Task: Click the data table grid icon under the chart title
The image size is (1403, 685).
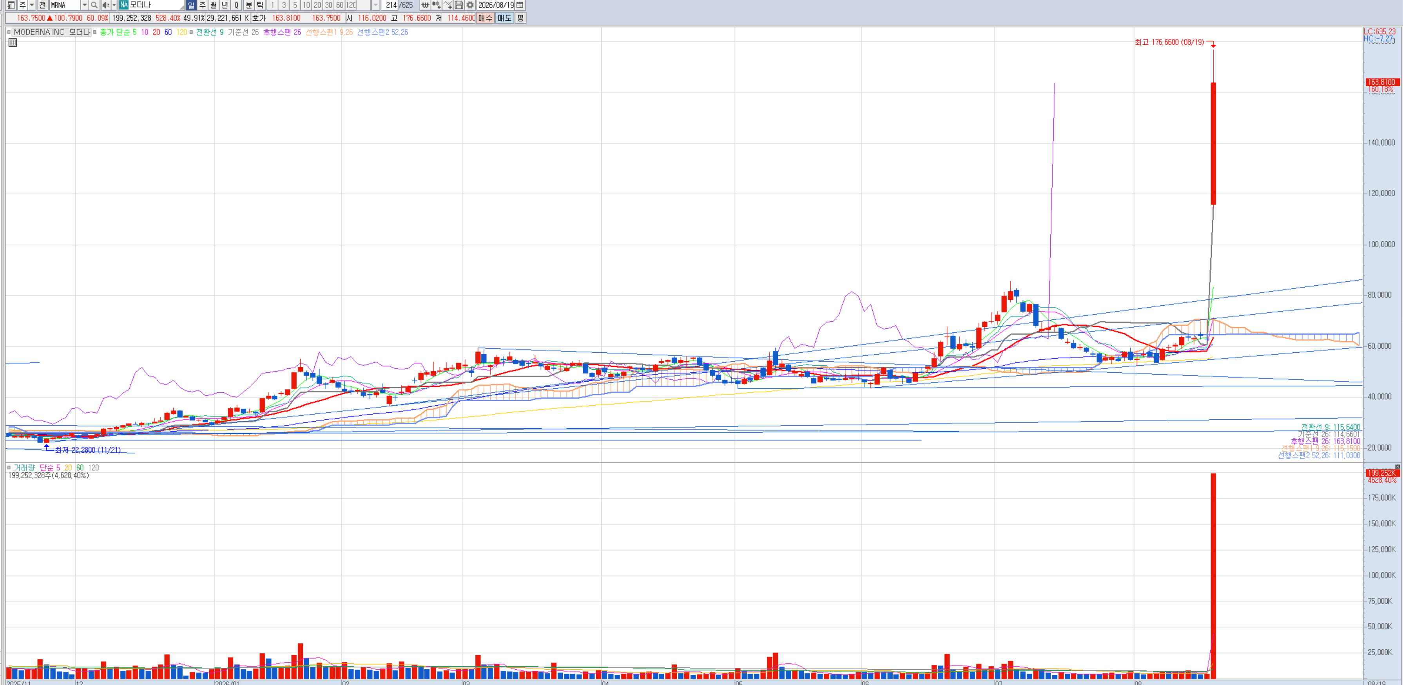Action: coord(13,42)
